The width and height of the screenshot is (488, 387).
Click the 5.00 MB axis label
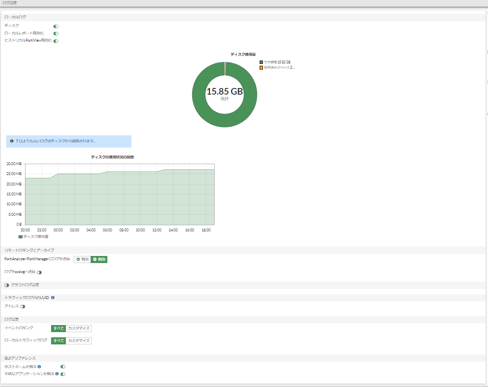(15, 214)
